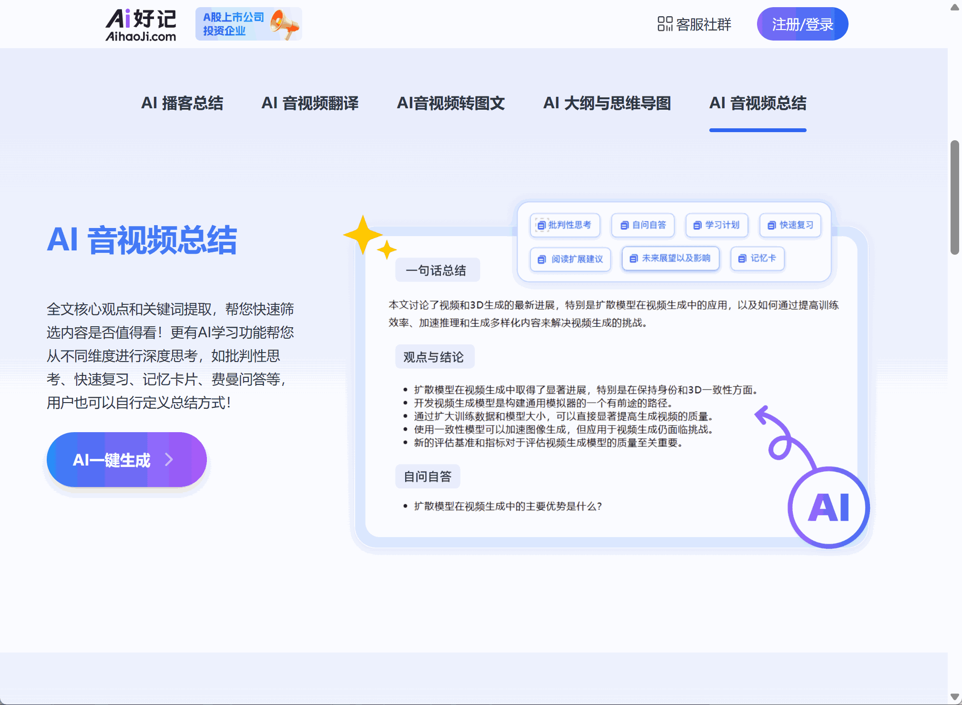Switch to the AI 播客总结 tab
The height and width of the screenshot is (705, 962).
click(x=183, y=104)
